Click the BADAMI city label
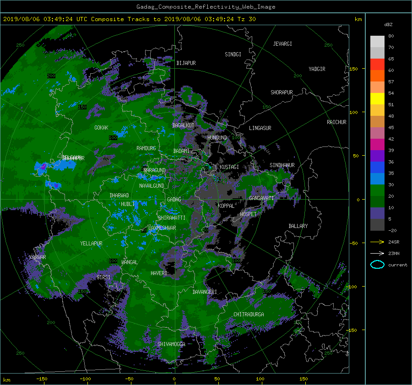The image size is (412, 385). click(181, 151)
